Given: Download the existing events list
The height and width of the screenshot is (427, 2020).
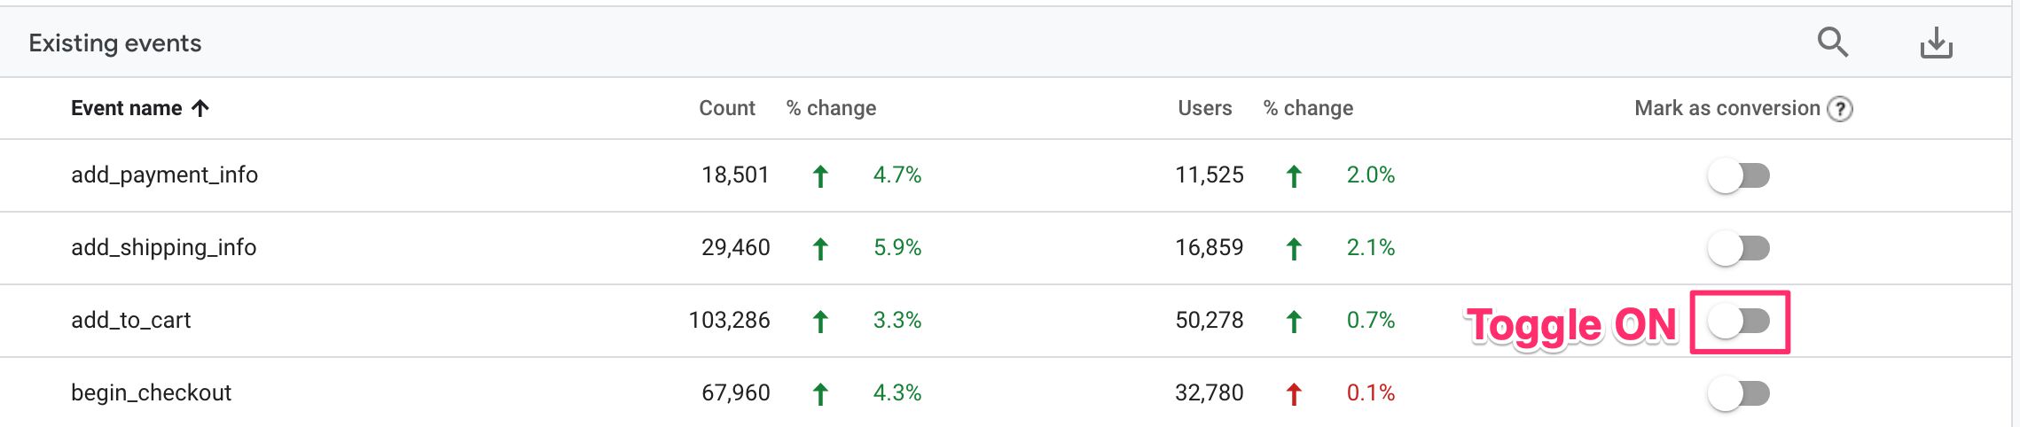Looking at the screenshot, I should [x=1937, y=43].
